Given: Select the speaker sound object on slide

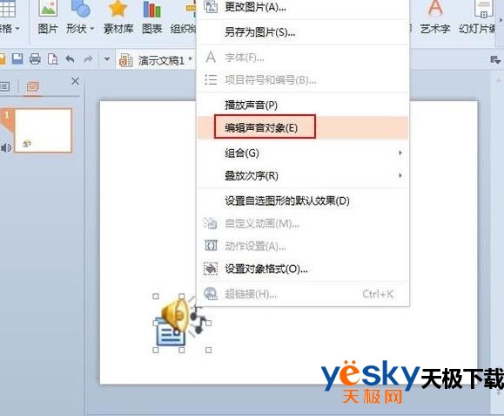Looking at the screenshot, I should [x=182, y=323].
